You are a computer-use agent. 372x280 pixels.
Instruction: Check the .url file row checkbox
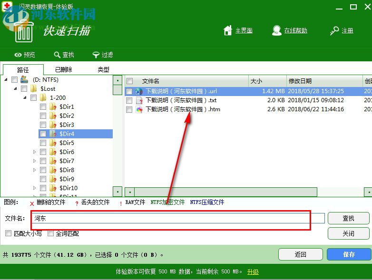tap(129, 91)
